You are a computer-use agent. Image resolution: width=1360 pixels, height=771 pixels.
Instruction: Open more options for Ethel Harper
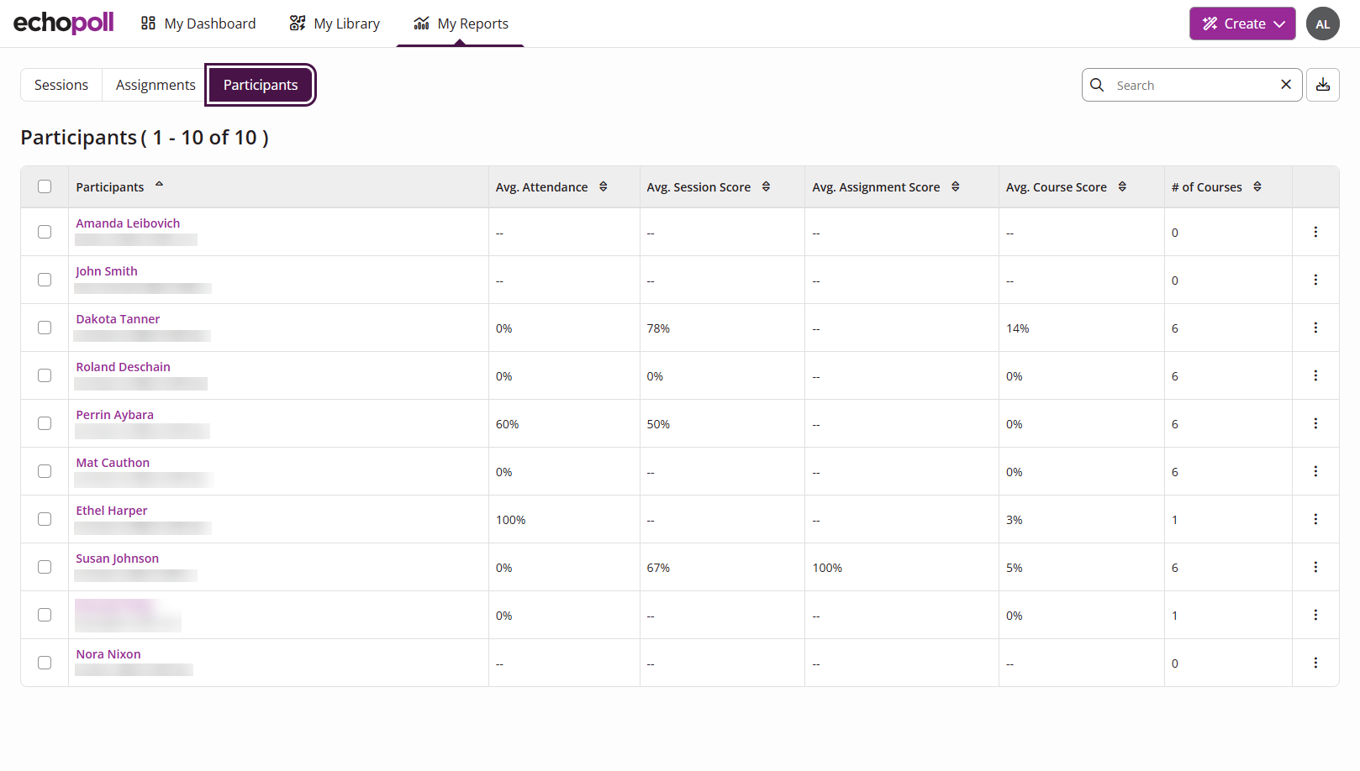(x=1315, y=519)
